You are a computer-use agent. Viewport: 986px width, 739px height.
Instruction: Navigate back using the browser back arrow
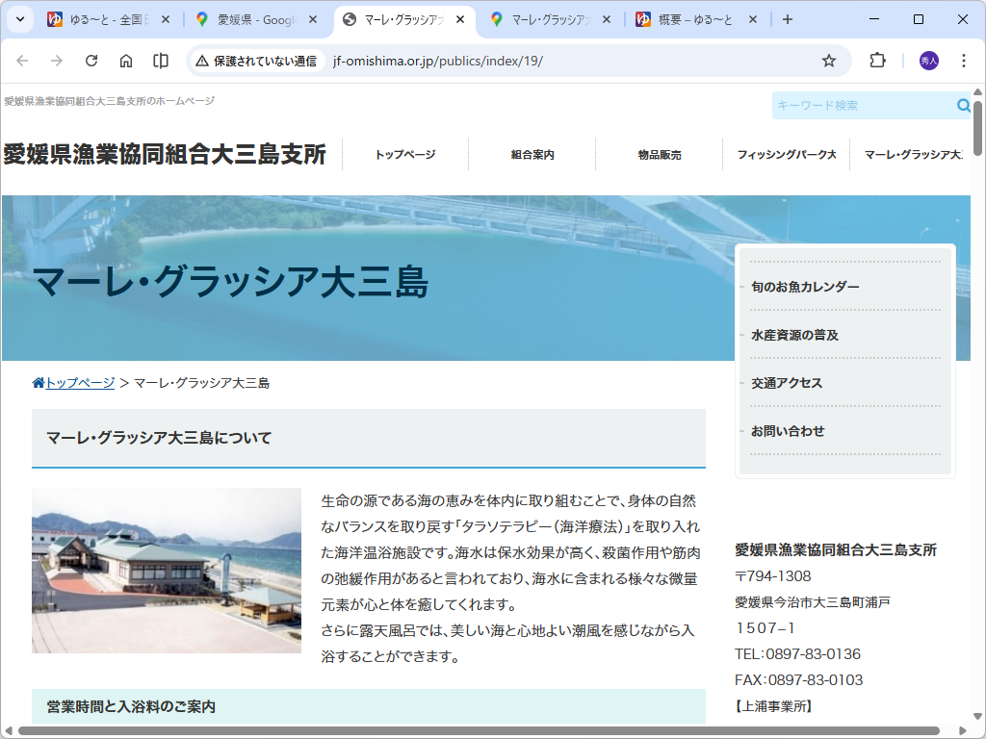tap(22, 60)
